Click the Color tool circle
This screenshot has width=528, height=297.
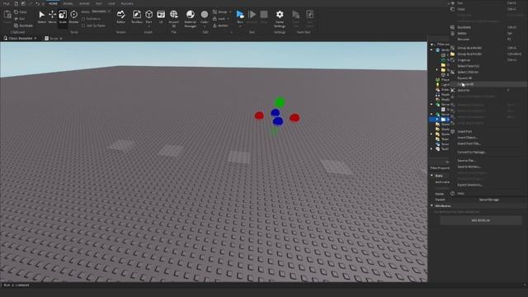click(205, 15)
